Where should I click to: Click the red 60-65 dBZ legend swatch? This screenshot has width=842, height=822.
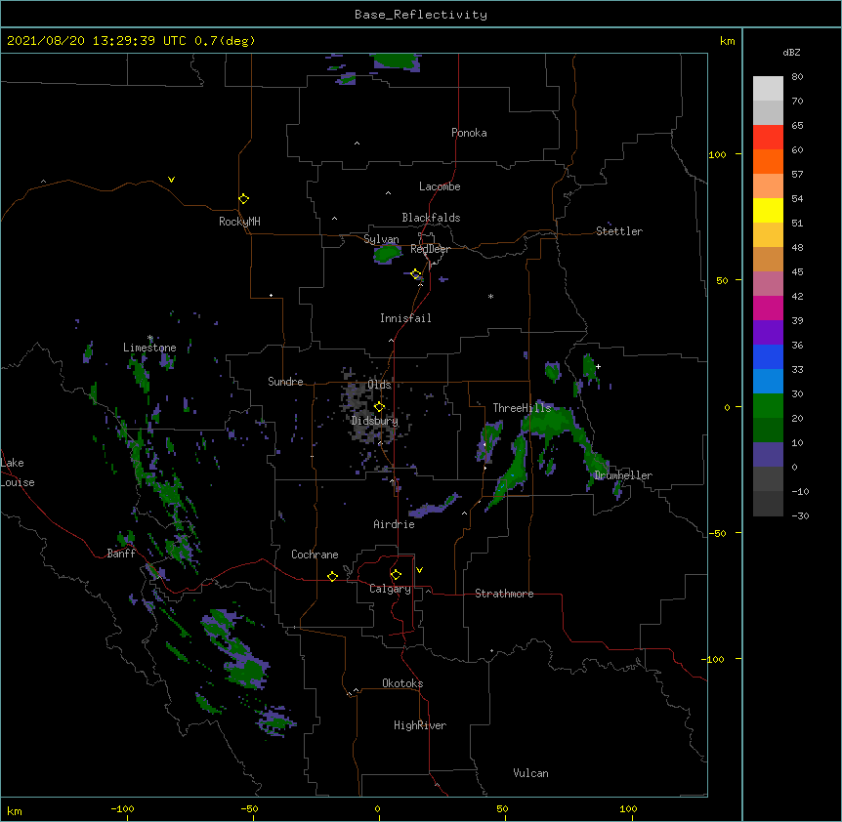(x=768, y=138)
